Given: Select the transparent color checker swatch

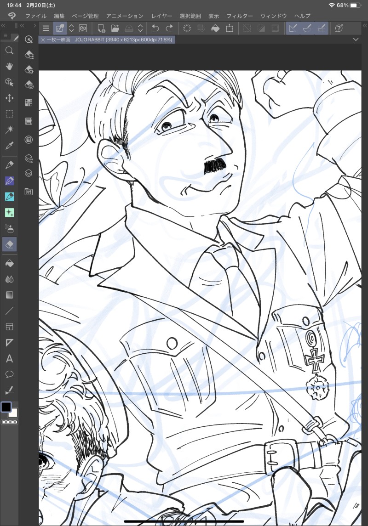Looking at the screenshot, I should pos(9,422).
